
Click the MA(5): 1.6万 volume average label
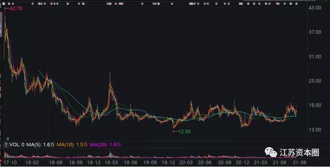40,145
